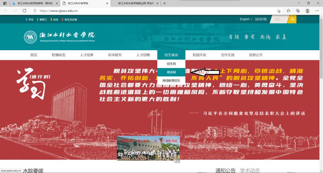Close the floating ad with ×关闭

(176, 162)
